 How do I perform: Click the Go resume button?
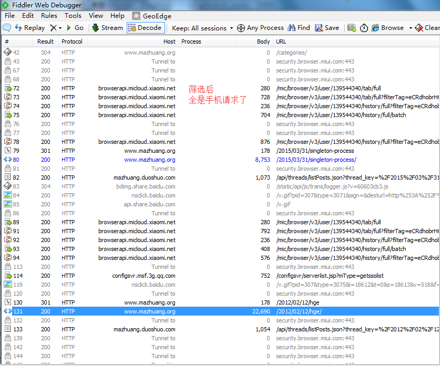[75, 28]
